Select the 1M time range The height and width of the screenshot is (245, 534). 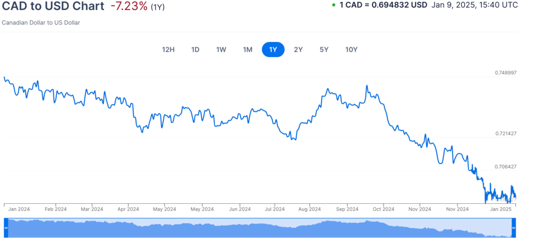[248, 49]
